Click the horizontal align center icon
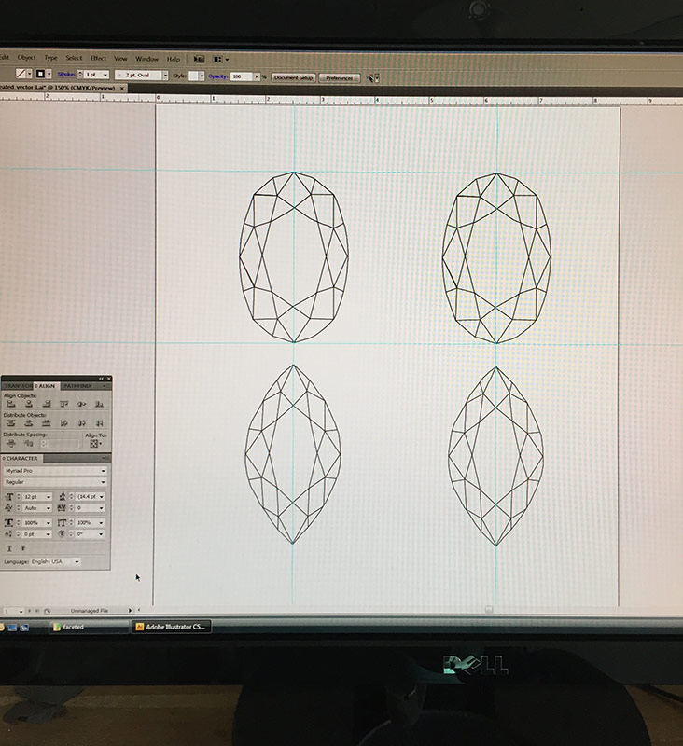The height and width of the screenshot is (746, 683). (x=28, y=404)
